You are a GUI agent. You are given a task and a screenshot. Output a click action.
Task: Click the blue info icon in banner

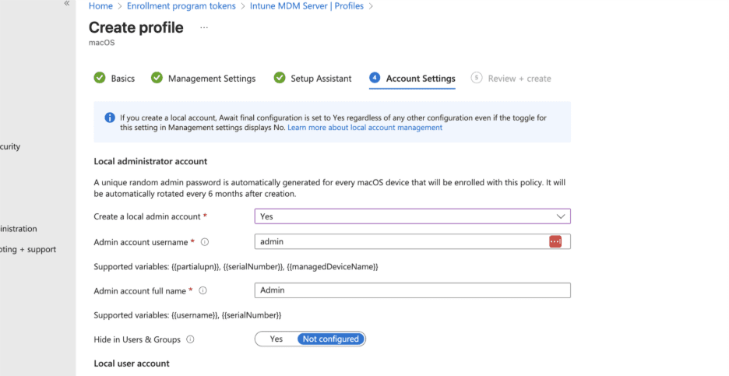(x=110, y=118)
